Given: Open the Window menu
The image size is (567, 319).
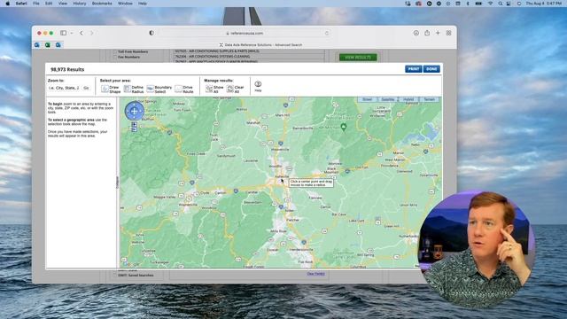Looking at the screenshot, I should 125,4.
